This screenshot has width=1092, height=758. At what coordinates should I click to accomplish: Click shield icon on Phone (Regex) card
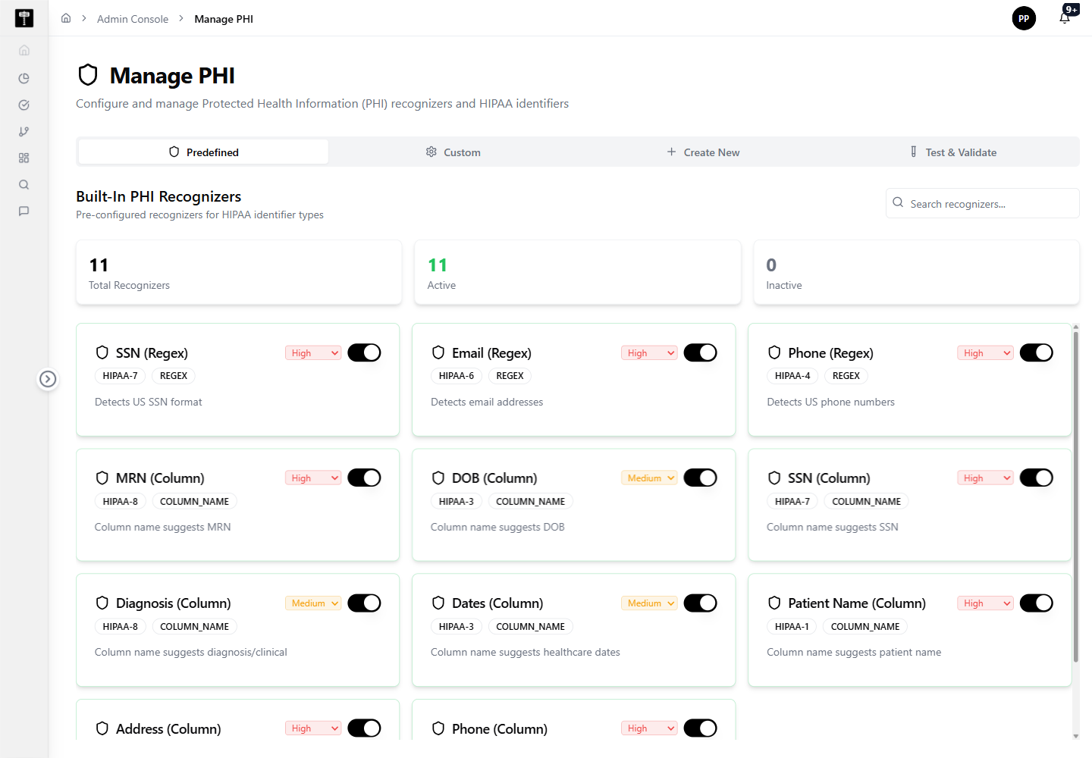point(774,352)
